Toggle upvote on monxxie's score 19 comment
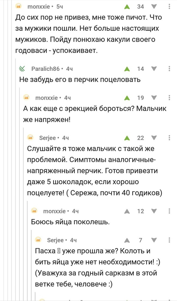The width and height of the screenshot is (177, 301). (x=127, y=98)
